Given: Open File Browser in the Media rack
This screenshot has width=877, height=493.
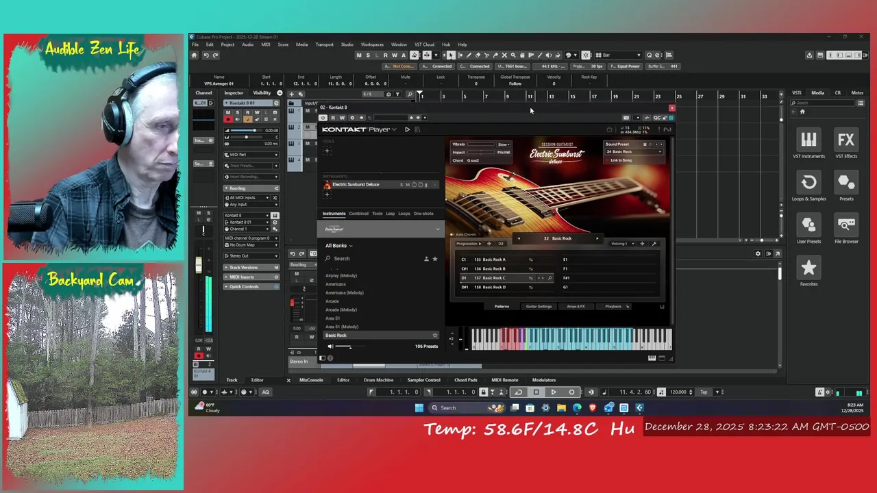Looking at the screenshot, I should (846, 229).
